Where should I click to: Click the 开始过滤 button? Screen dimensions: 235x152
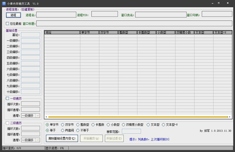tap(114, 138)
